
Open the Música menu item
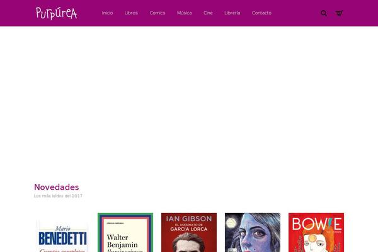coord(185,13)
